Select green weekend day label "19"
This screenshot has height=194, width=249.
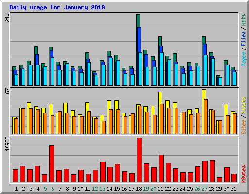click(146, 189)
